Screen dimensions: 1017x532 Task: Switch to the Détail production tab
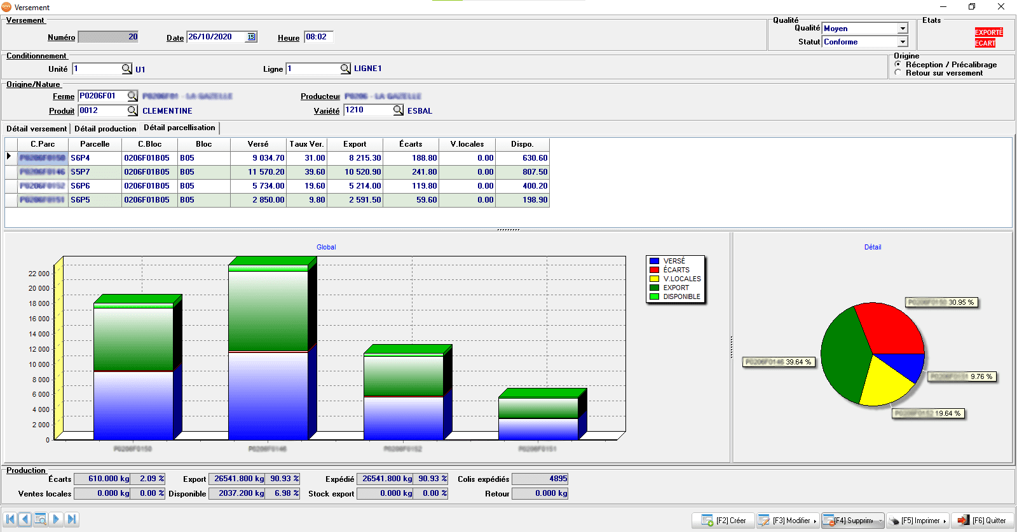[106, 129]
